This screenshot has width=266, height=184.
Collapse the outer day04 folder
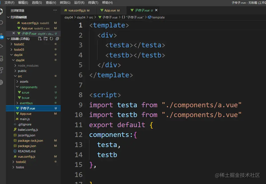[x=11, y=55]
